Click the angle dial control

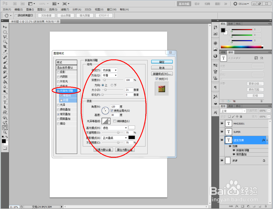105,111
